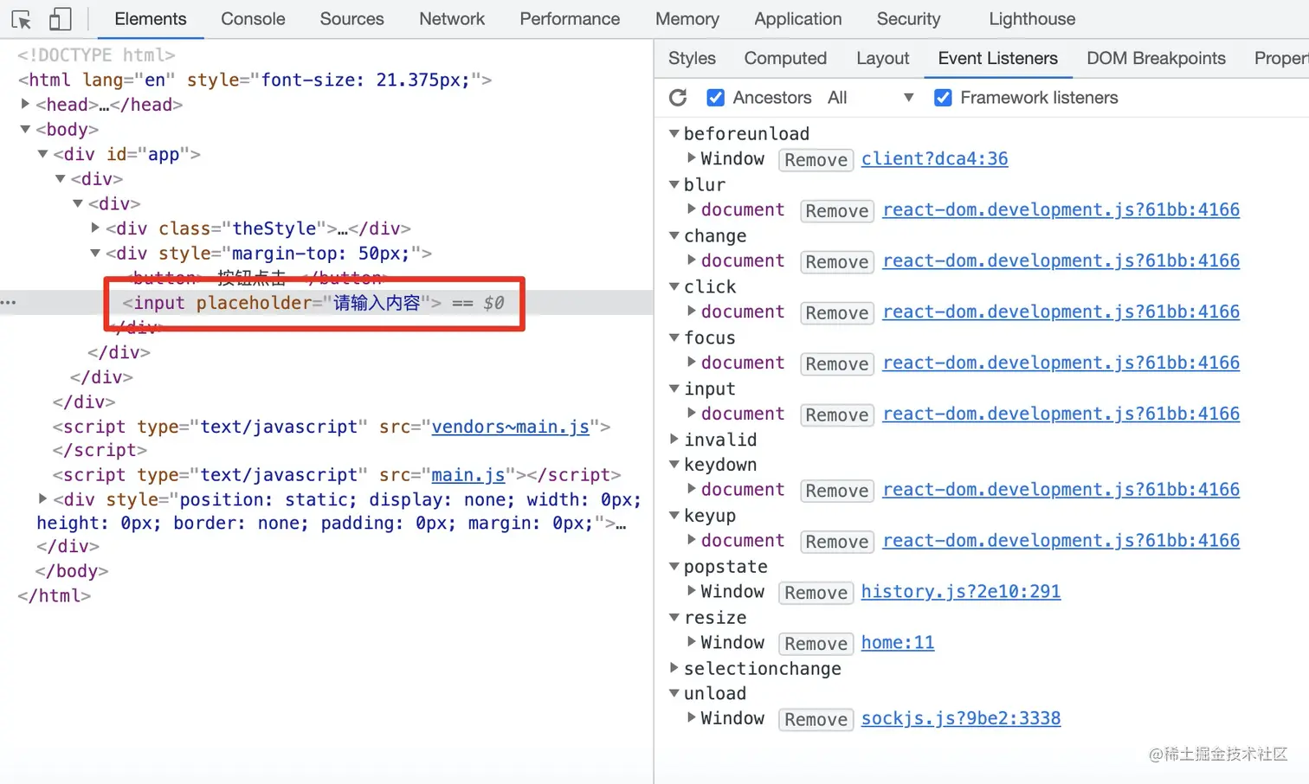
Task: Open react-dom link under the keyup event
Action: pyautogui.click(x=1061, y=540)
